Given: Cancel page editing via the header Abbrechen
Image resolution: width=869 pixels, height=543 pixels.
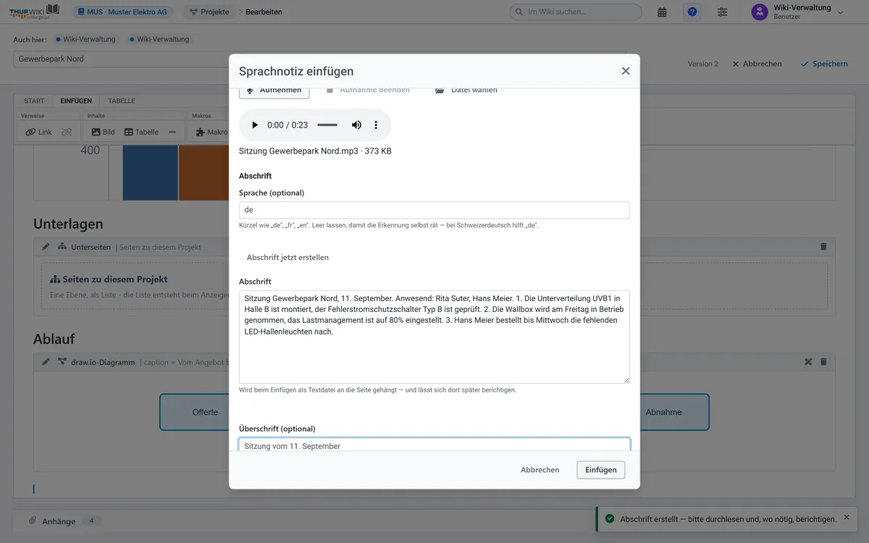Looking at the screenshot, I should pos(757,64).
